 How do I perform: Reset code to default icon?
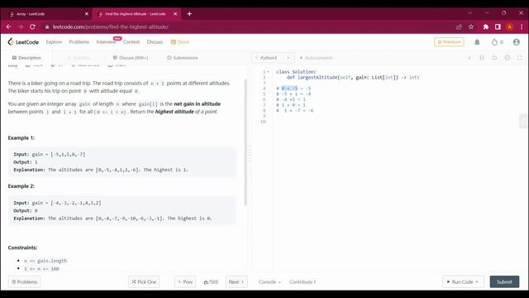[x=494, y=58]
